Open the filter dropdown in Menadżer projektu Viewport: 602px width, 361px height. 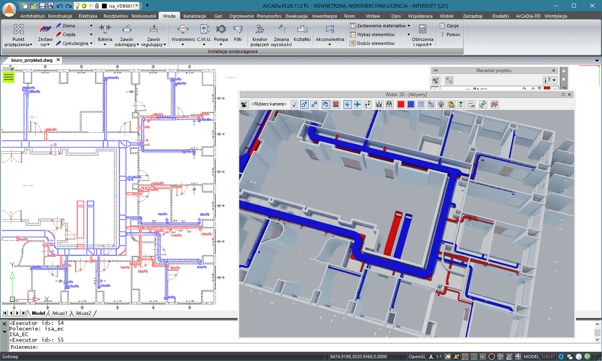(x=550, y=80)
